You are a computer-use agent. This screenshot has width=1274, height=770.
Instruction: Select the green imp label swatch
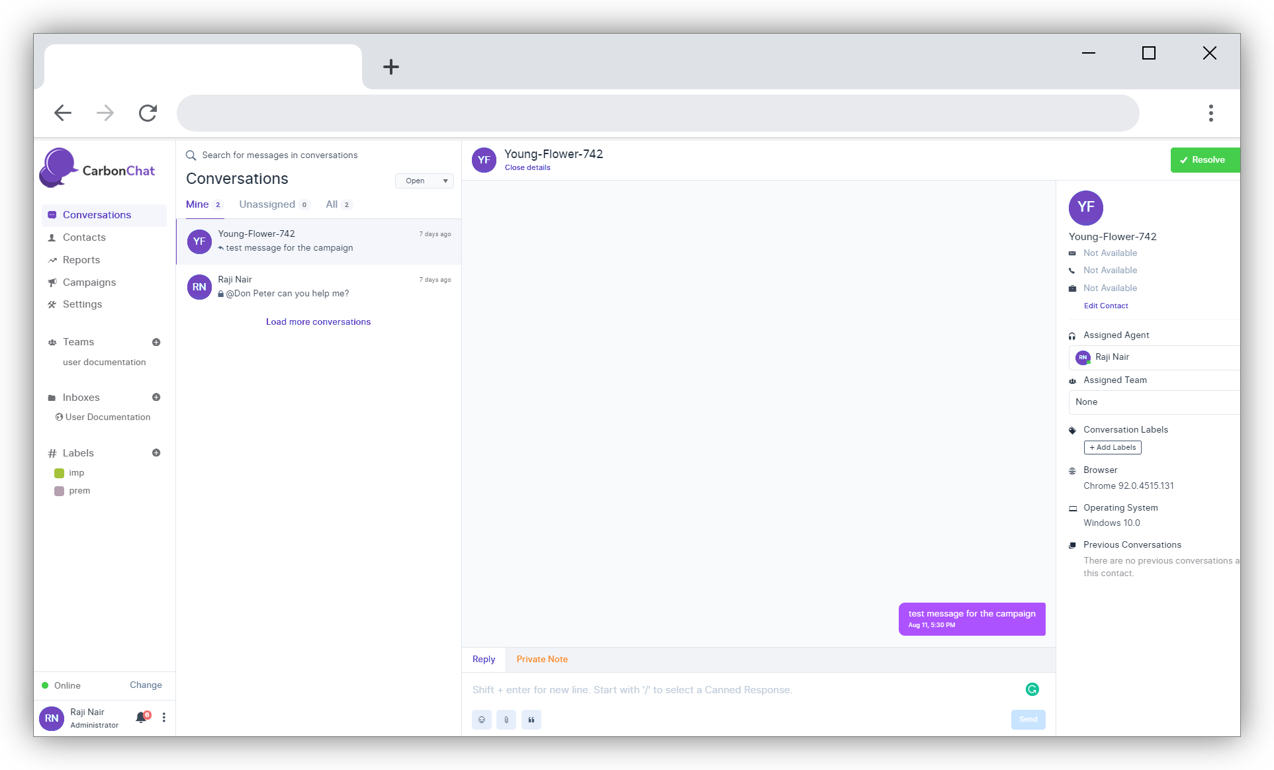click(x=60, y=473)
